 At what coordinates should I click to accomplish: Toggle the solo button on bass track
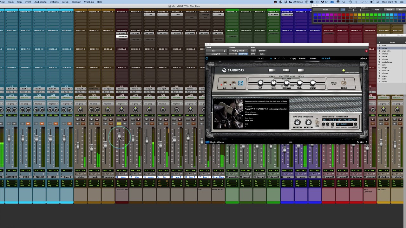coord(119,123)
